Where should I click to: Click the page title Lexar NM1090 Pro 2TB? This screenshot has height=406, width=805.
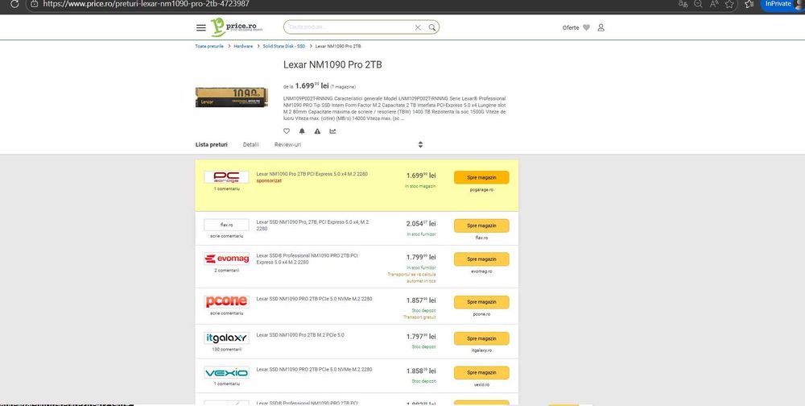332,65
